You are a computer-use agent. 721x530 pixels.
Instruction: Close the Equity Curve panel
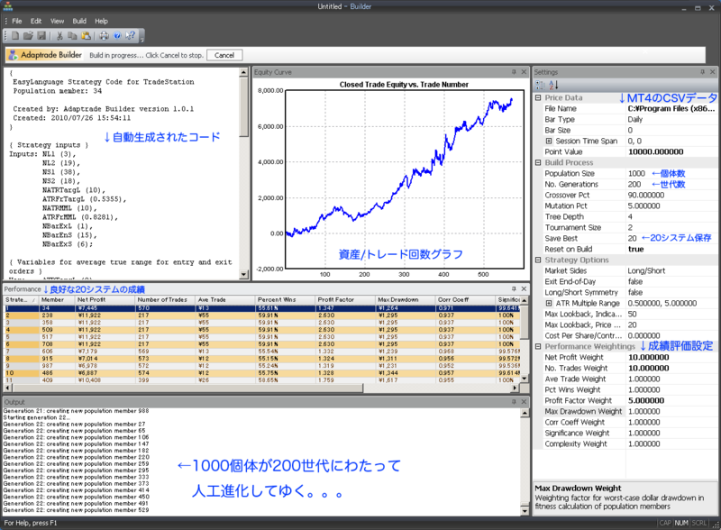pyautogui.click(x=524, y=72)
